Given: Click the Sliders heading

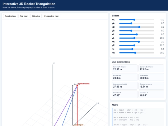Looking at the screenshot, I should [115, 16].
